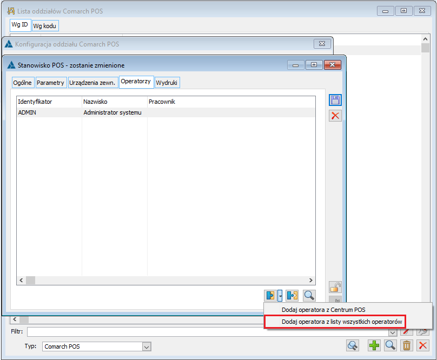The image size is (437, 360).
Task: Open the Urządzenia zewn. tab
Action: [92, 83]
